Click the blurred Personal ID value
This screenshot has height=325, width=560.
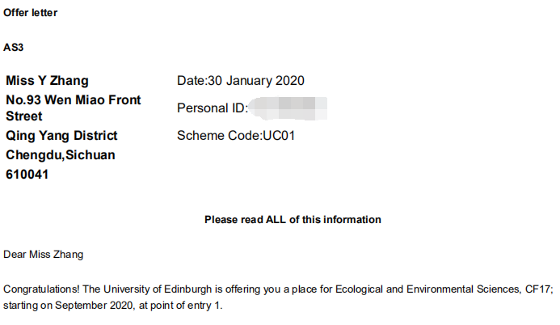(x=288, y=108)
